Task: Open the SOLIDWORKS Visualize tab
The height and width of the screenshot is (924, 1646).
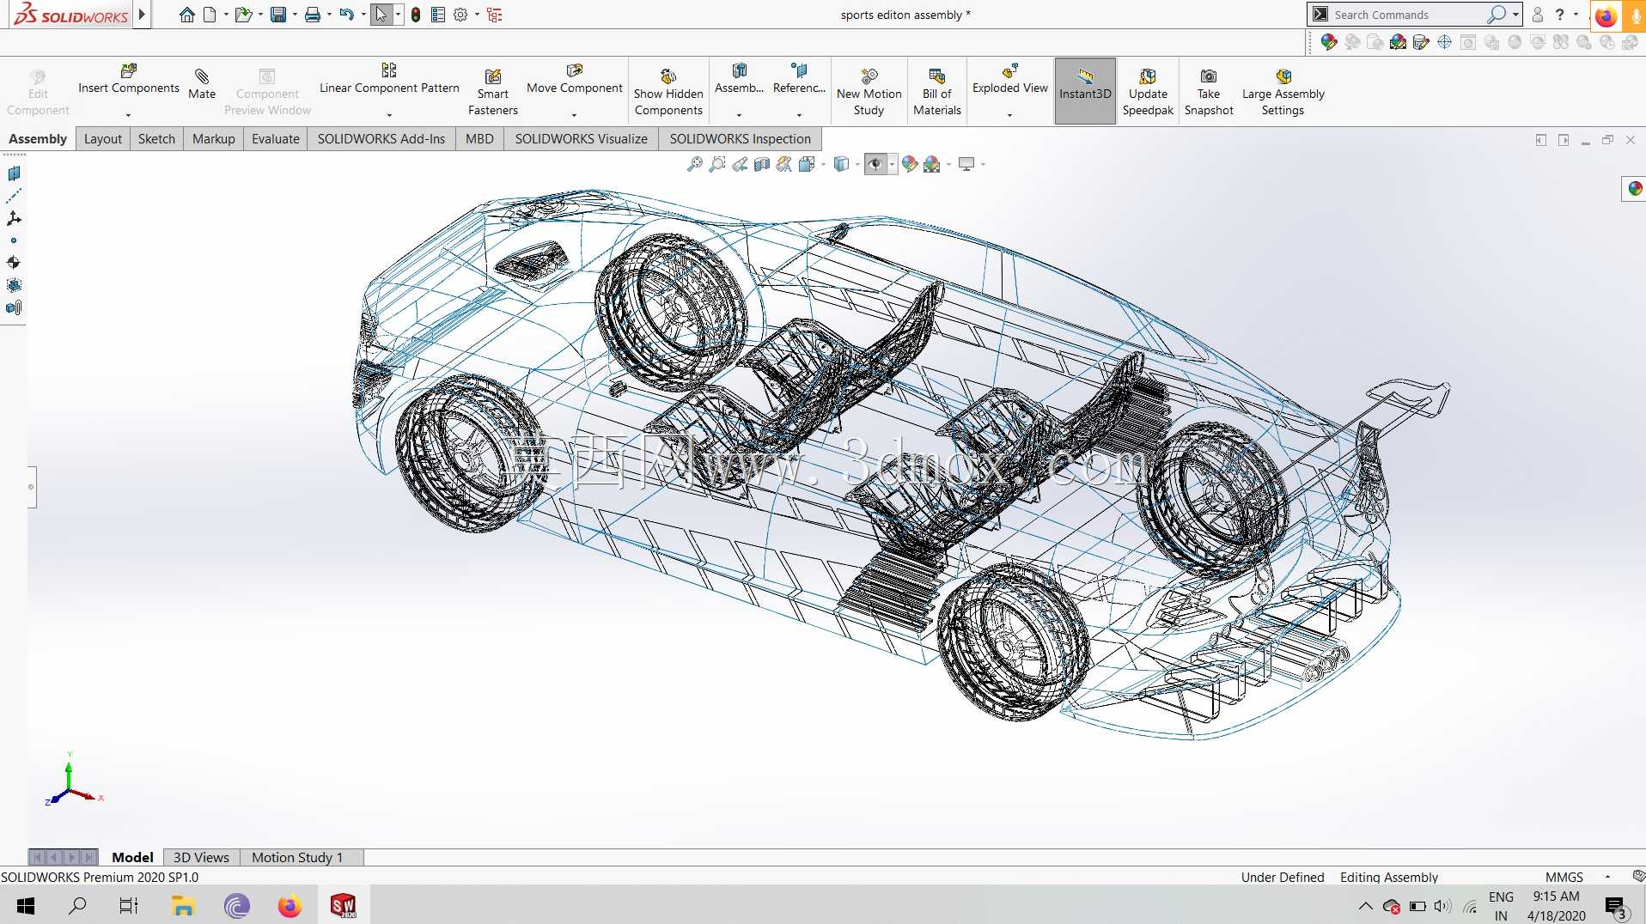Action: 582,139
